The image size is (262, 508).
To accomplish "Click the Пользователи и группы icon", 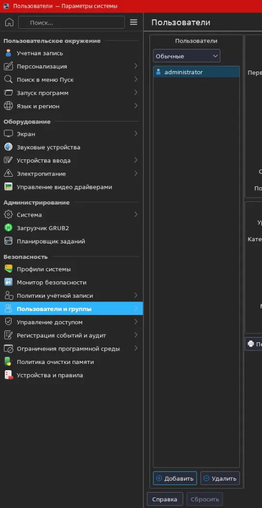I will click(8, 309).
